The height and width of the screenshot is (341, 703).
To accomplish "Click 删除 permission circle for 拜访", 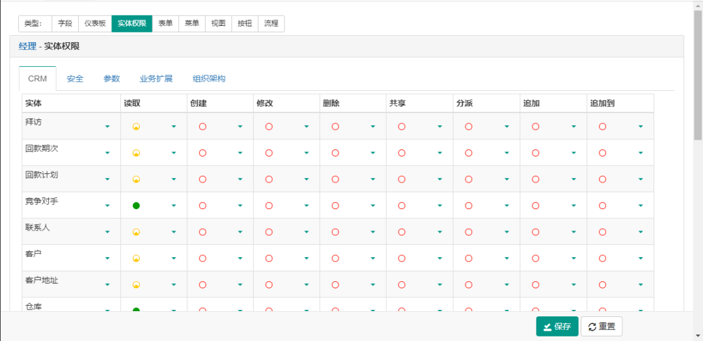I will click(x=335, y=127).
